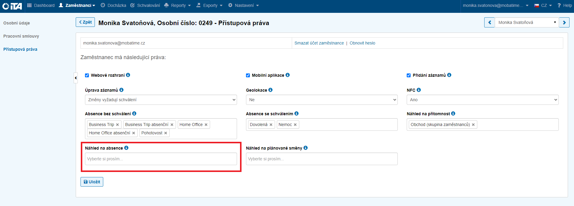The width and height of the screenshot is (574, 206).
Task: Collapse the left sidebar panel
Action: (76, 78)
